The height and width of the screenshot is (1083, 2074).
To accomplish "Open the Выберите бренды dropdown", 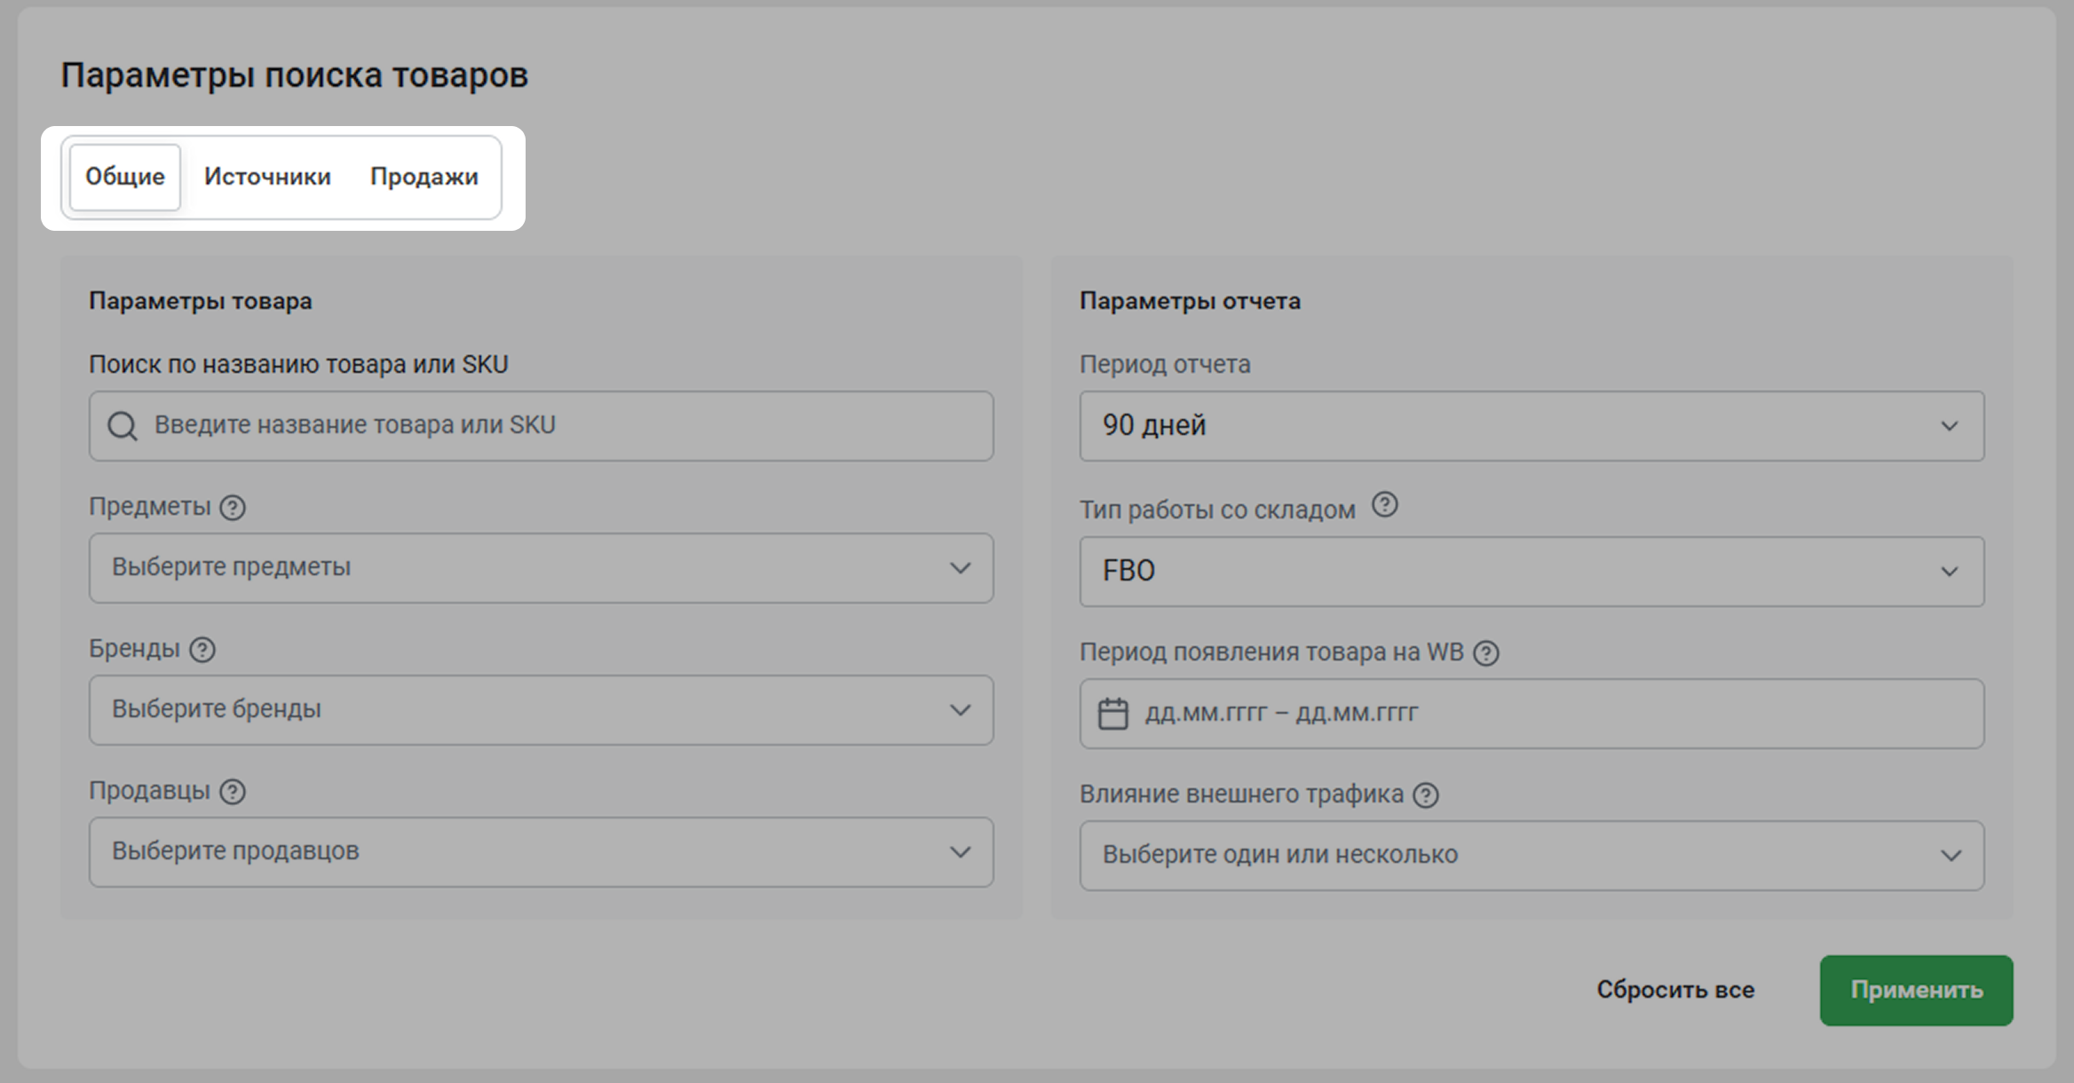I will [x=540, y=710].
